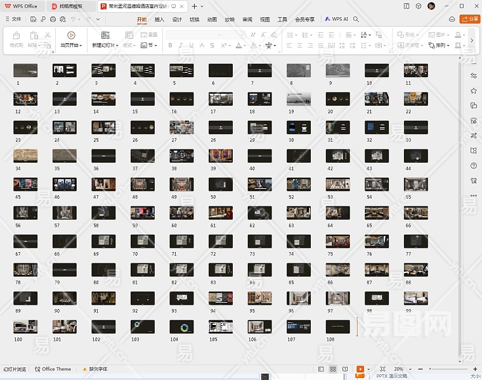Click the orange Share (分享) button
This screenshot has height=380, width=482.
(x=470, y=19)
